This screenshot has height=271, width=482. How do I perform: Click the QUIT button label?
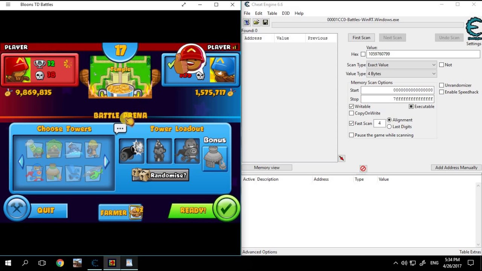46,210
